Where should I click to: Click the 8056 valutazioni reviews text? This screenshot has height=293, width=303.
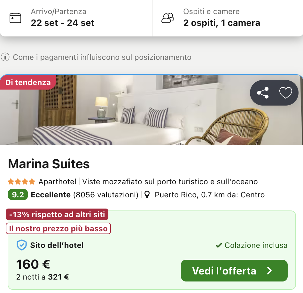coord(105,194)
